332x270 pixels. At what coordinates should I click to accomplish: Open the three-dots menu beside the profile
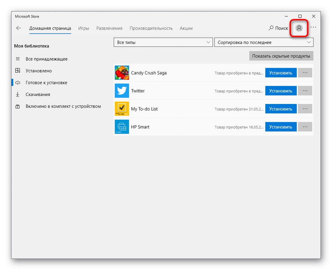(x=313, y=27)
